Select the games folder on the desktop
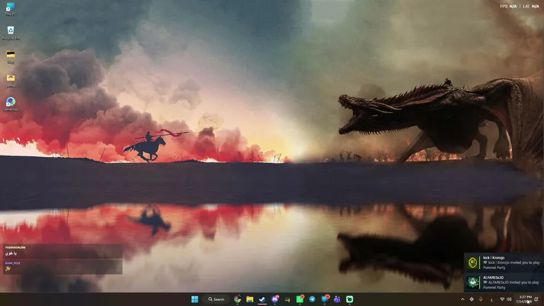Viewport: 544px width, 306px height. coord(10,80)
